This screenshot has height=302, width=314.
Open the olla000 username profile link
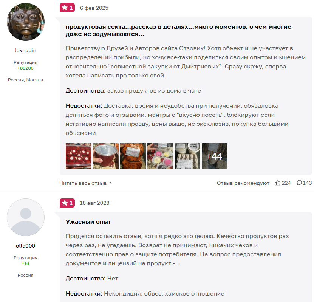pyautogui.click(x=25, y=246)
